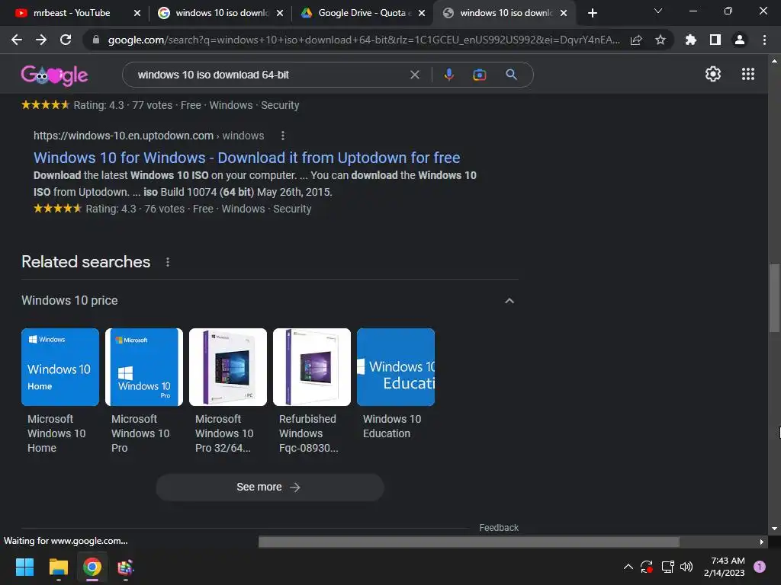Viewport: 781px width, 585px height.
Task: Click scrollbar down arrow
Action: click(774, 529)
